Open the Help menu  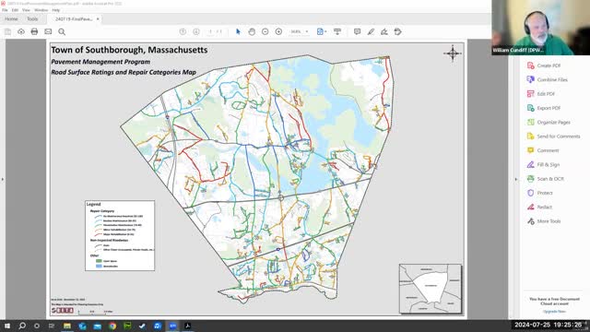click(55, 10)
